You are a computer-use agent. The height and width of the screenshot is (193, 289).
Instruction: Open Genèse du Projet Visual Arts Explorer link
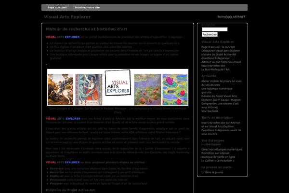pyautogui.click(x=221, y=98)
